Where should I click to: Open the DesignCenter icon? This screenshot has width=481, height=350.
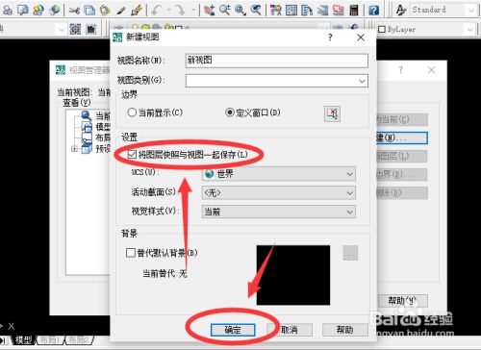click(x=291, y=11)
